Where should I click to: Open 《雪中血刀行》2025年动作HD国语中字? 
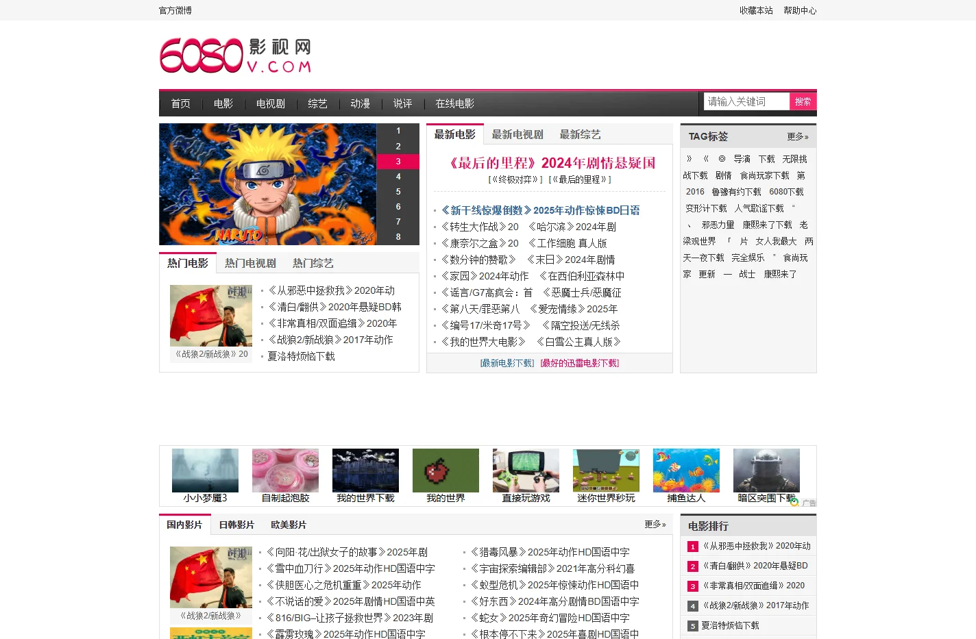click(350, 568)
